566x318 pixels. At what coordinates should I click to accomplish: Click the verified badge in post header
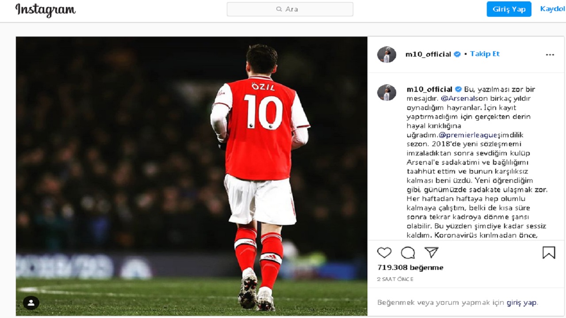pyautogui.click(x=457, y=54)
